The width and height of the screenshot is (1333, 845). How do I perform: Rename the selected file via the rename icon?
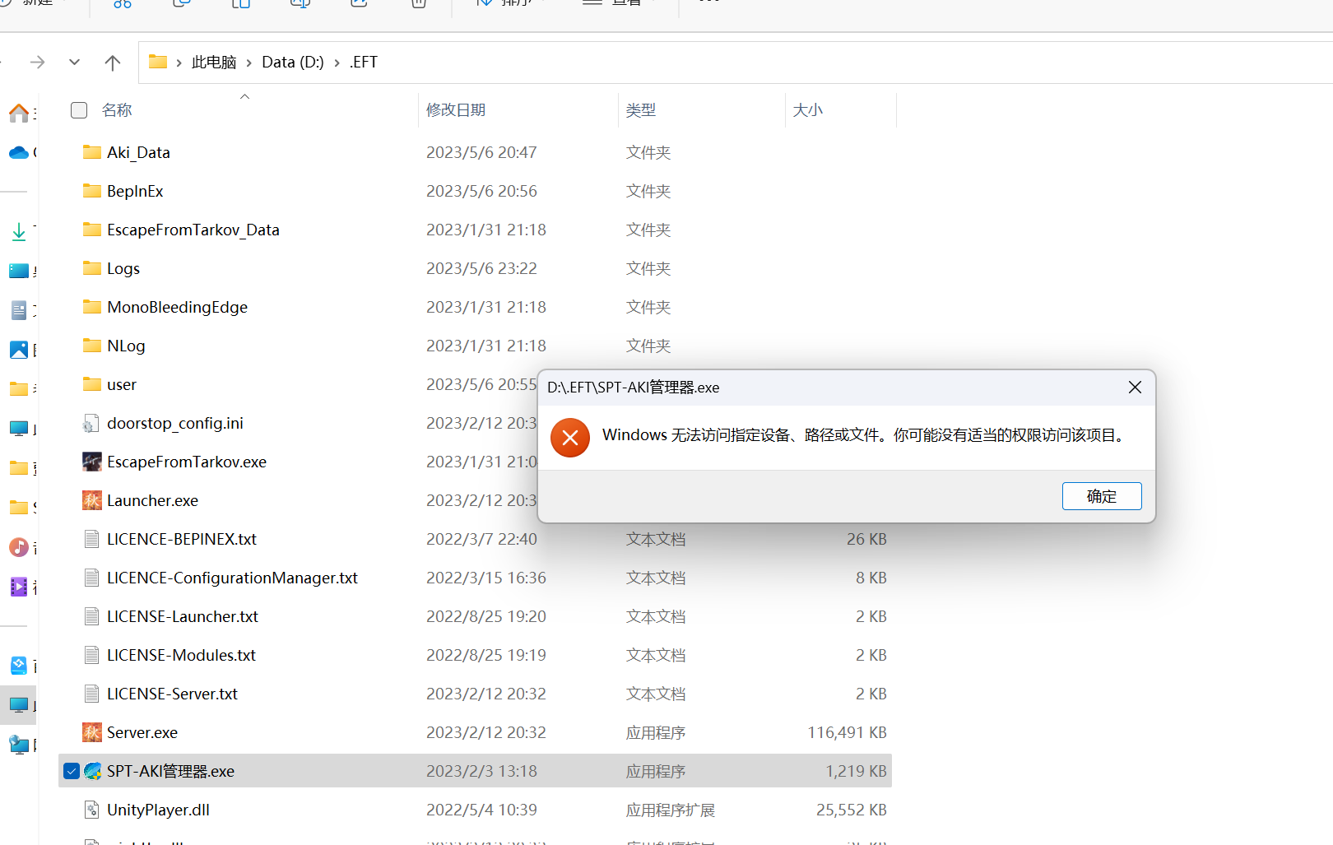click(300, 2)
